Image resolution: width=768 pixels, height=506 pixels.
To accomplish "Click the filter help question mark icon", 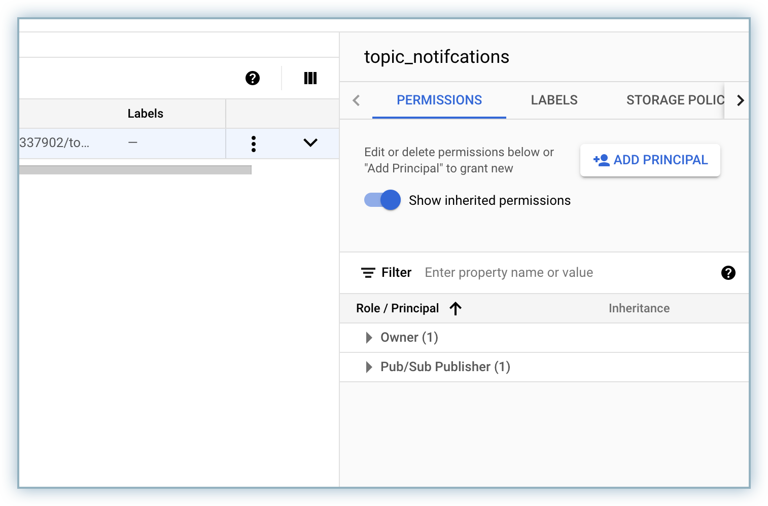I will click(728, 273).
